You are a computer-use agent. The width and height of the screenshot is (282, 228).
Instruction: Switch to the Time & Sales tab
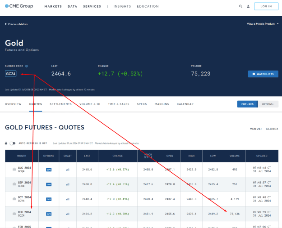coord(119,104)
